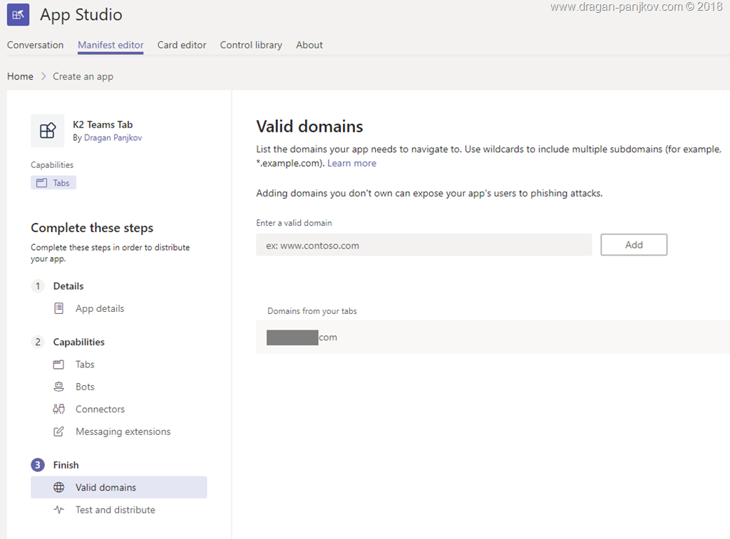Viewport: 730px width, 539px height.
Task: Go to the About tab
Action: coord(309,45)
